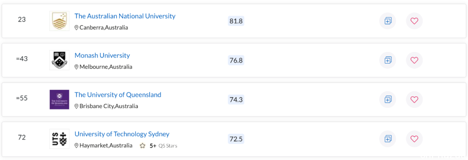Image resolution: width=468 pixels, height=160 pixels.
Task: Add University of Queensland to compare list
Action: (x=388, y=99)
